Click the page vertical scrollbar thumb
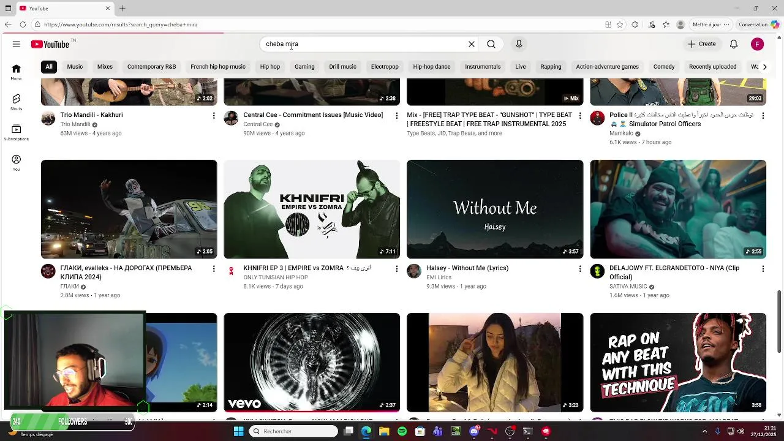 [x=779, y=322]
